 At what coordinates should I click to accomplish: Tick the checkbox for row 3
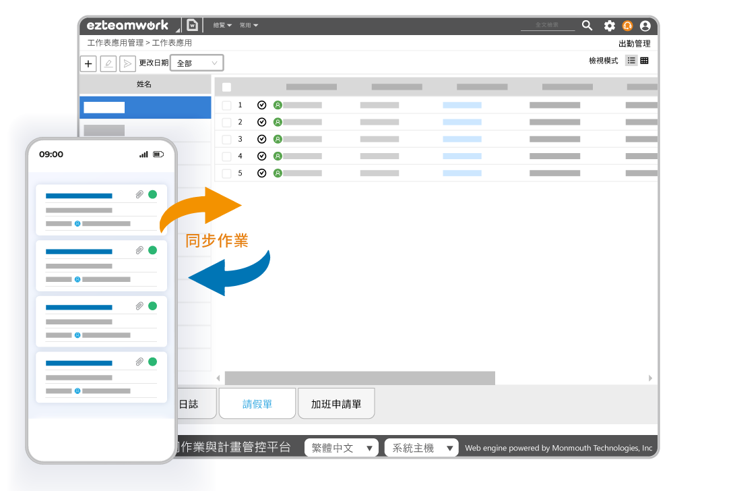[226, 139]
